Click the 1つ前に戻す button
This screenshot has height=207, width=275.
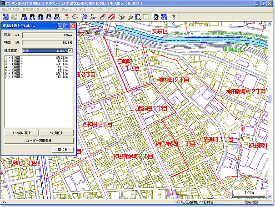pos(21,133)
